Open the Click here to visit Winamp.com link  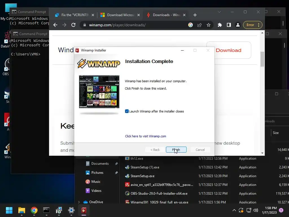click(x=145, y=136)
